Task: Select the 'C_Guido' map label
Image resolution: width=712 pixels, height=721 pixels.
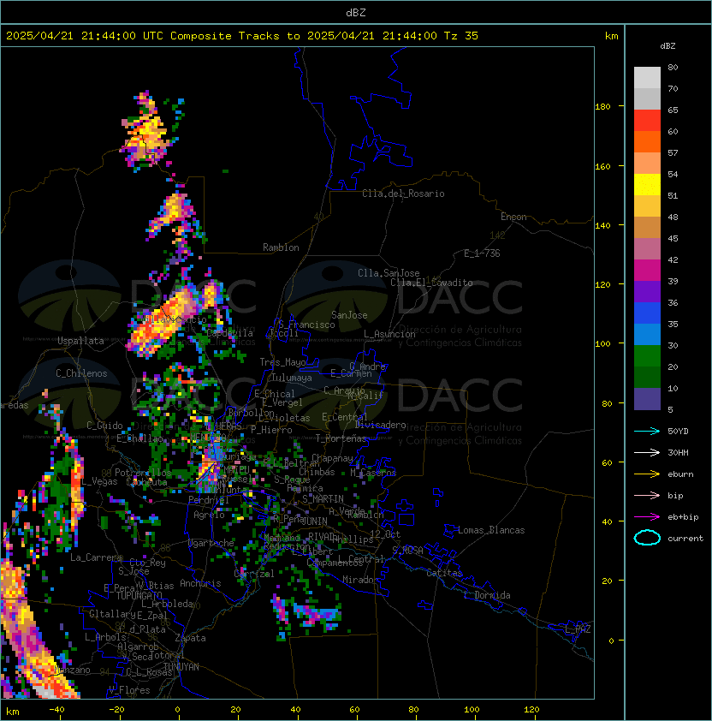Action: tap(104, 426)
